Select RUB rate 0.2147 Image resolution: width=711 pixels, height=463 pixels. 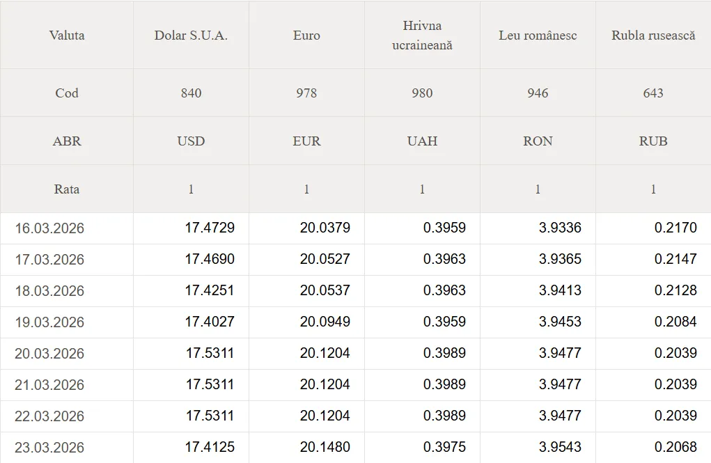(x=675, y=259)
